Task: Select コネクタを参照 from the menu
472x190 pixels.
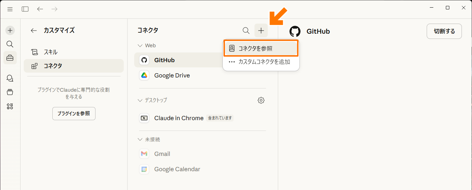Action: pyautogui.click(x=261, y=49)
